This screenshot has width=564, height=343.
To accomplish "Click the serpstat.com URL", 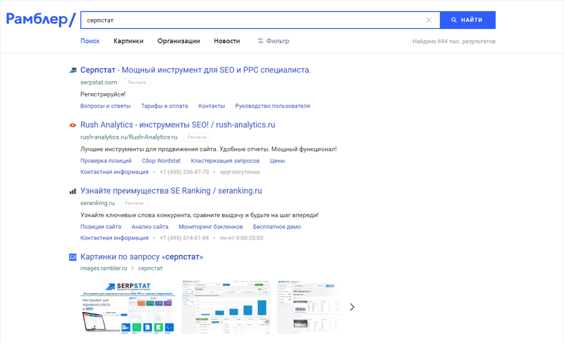I will click(99, 82).
